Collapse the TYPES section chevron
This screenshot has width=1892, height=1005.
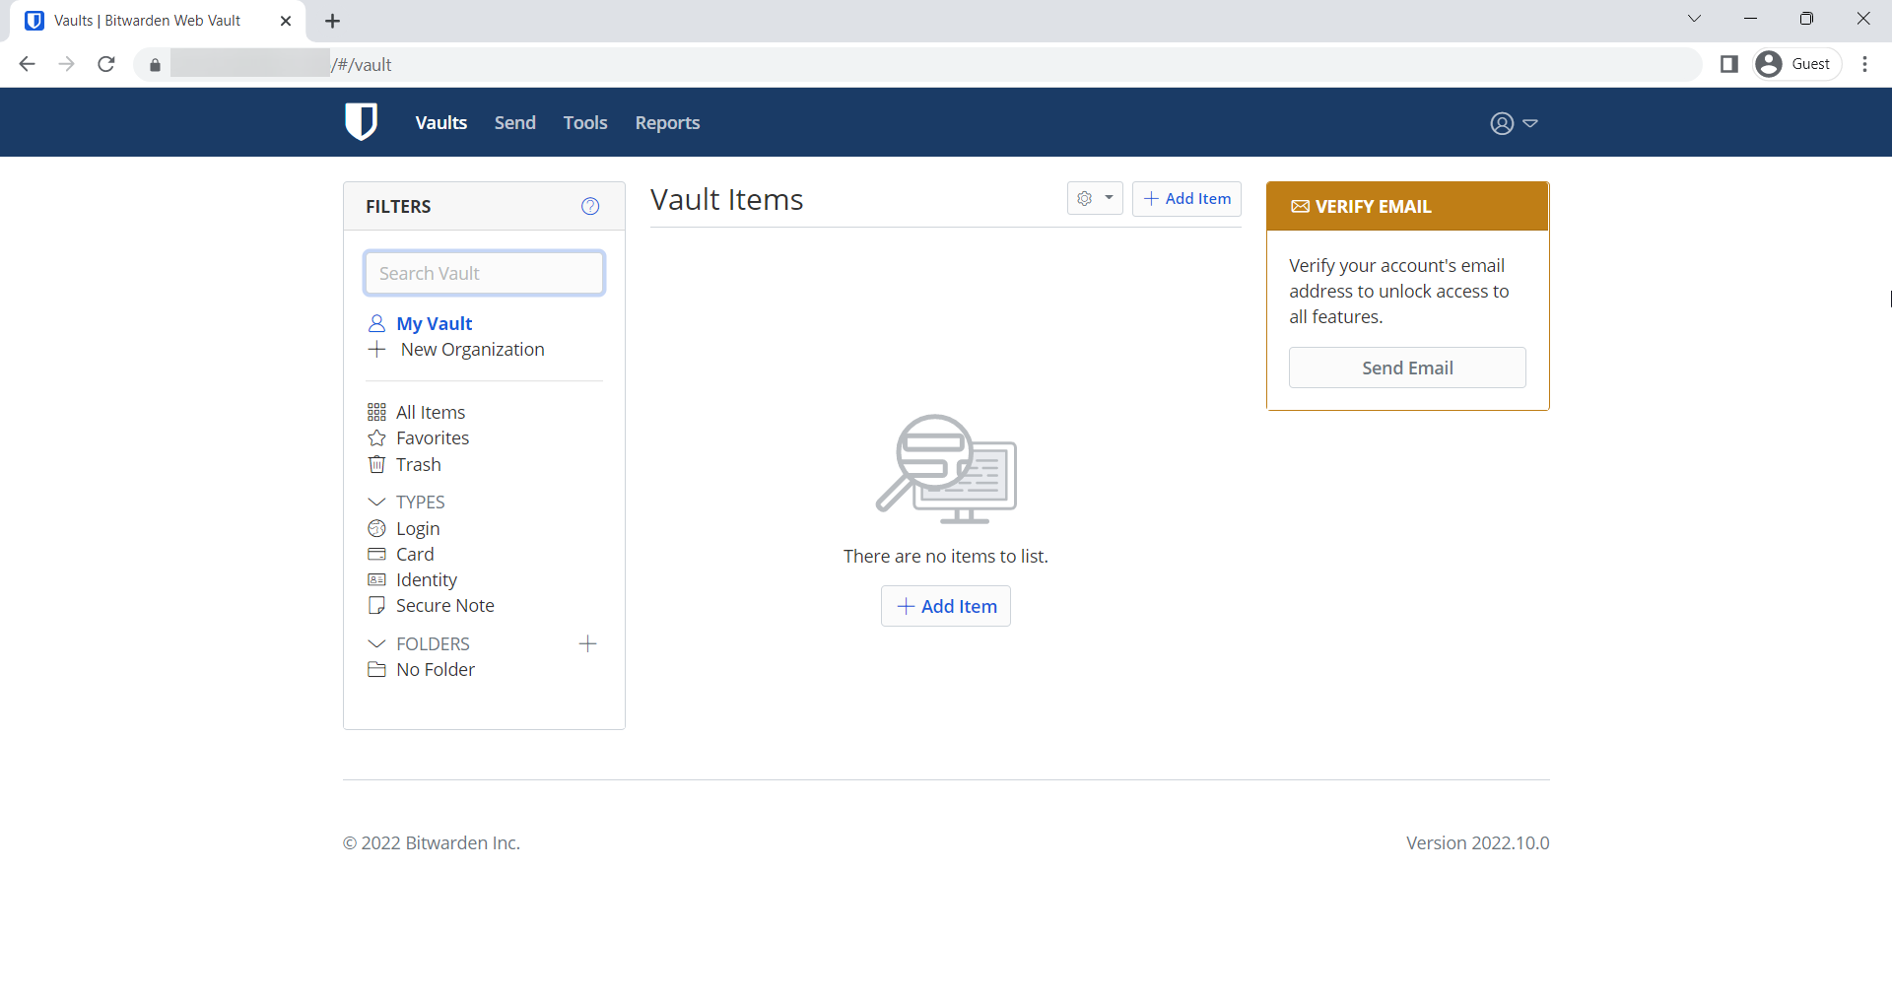click(376, 502)
